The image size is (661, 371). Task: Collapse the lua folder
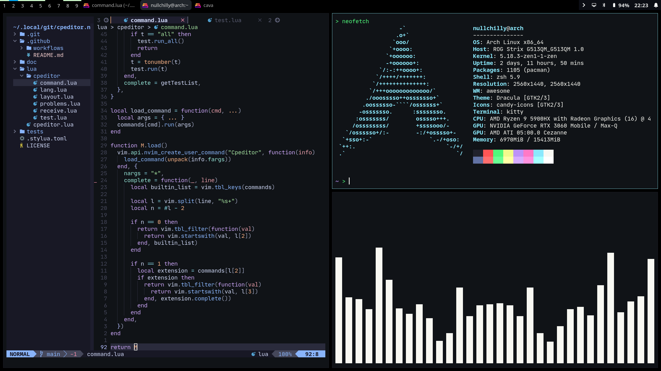point(15,69)
